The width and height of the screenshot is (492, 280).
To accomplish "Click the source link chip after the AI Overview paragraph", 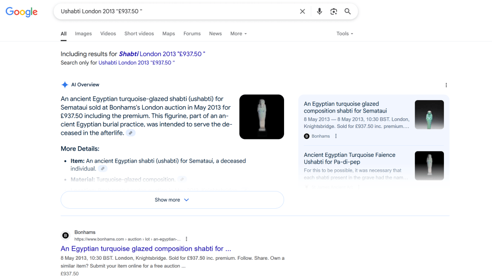I will tap(130, 133).
